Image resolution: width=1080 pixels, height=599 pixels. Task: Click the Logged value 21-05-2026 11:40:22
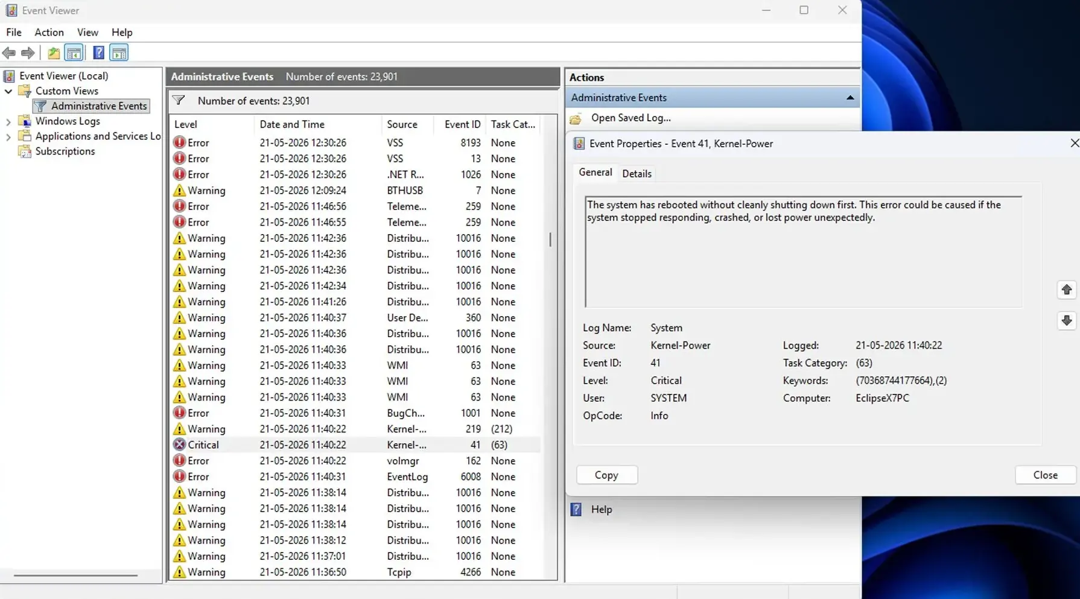click(898, 346)
